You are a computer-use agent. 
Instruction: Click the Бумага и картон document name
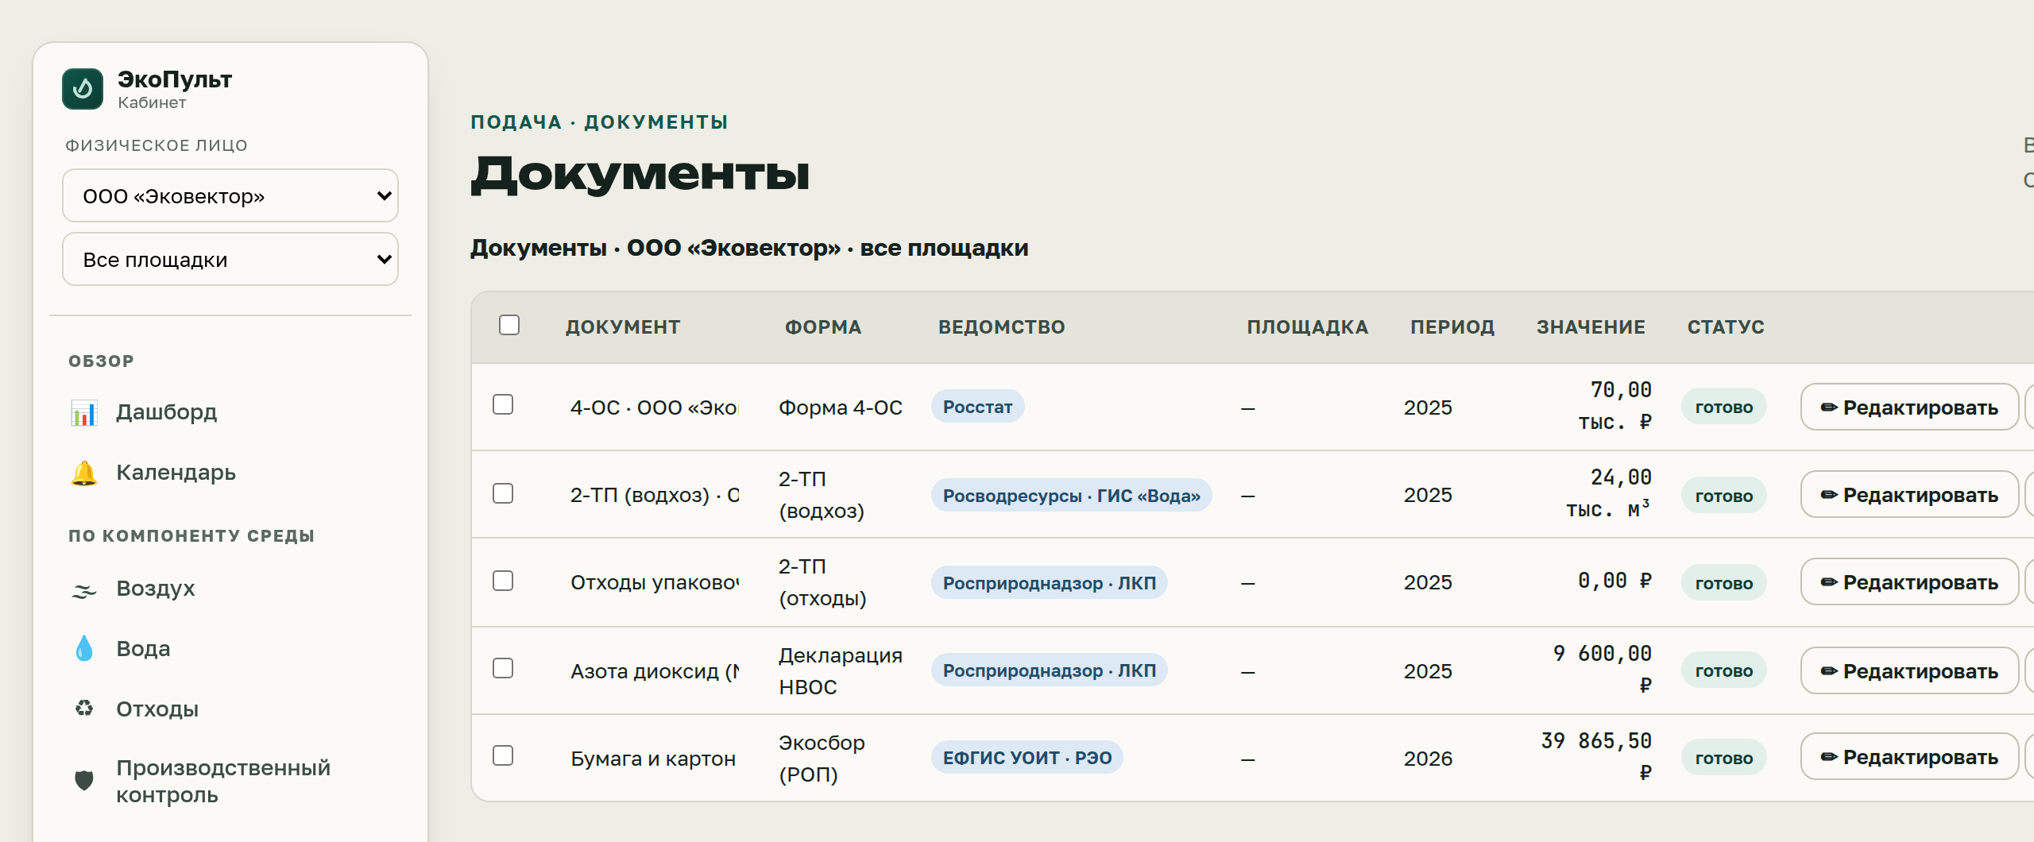[x=653, y=759]
